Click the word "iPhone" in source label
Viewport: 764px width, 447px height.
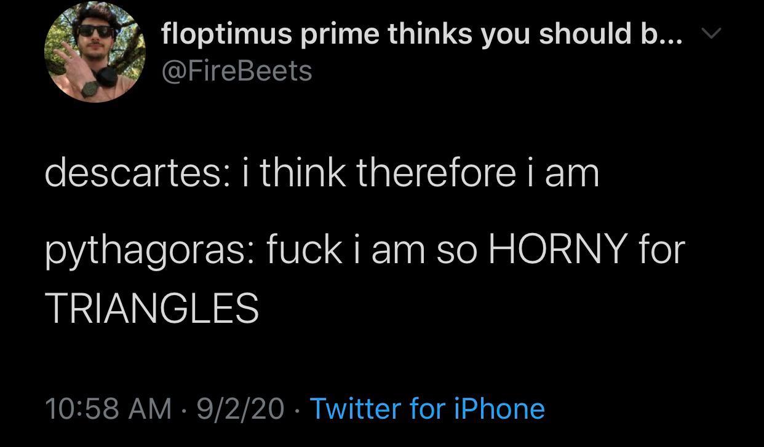click(499, 408)
